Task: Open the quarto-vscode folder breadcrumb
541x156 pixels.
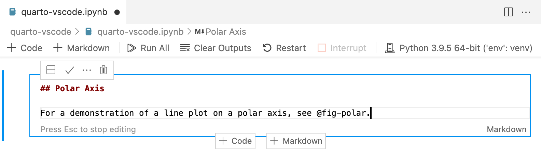Action: coord(41,32)
